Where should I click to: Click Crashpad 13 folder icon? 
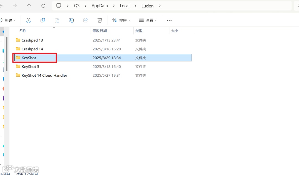18,40
